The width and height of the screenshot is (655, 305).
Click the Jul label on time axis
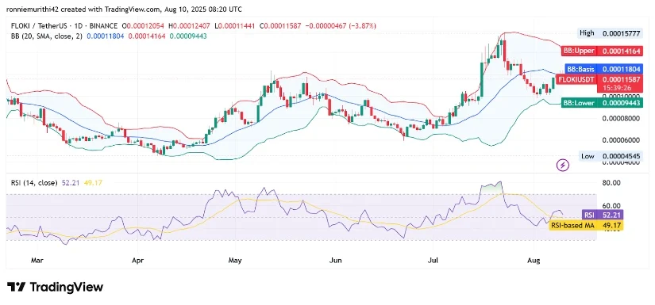tap(433, 261)
